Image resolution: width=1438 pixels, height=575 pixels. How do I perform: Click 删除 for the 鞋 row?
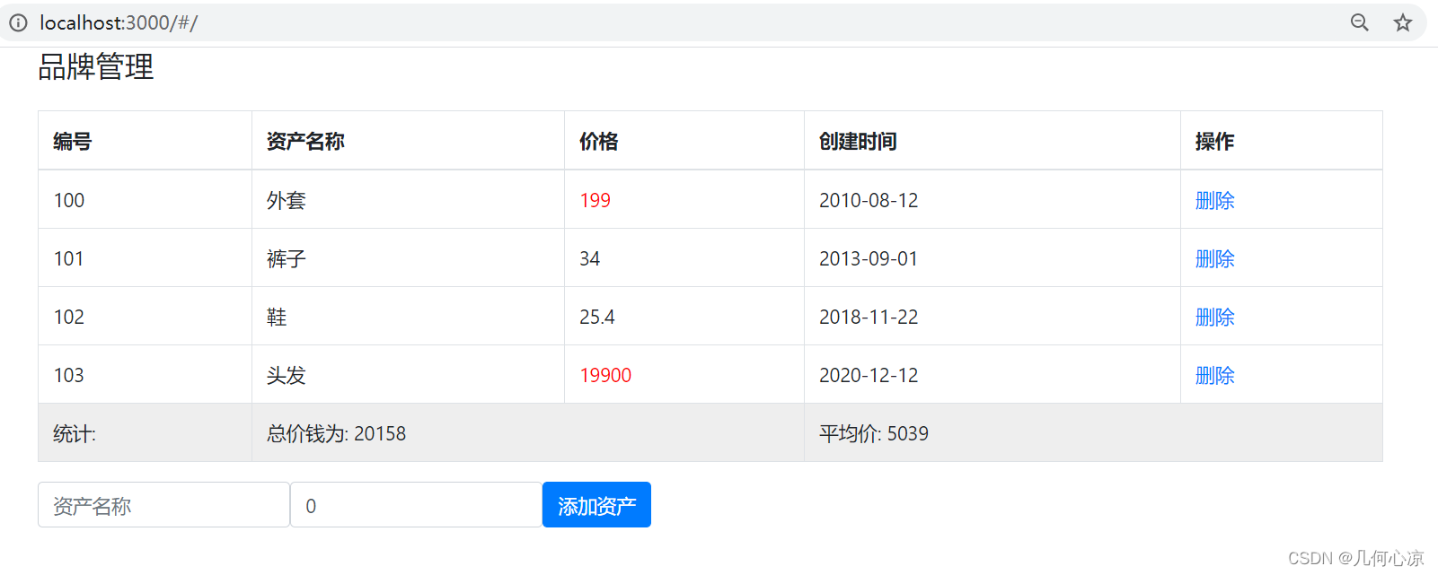[1214, 317]
